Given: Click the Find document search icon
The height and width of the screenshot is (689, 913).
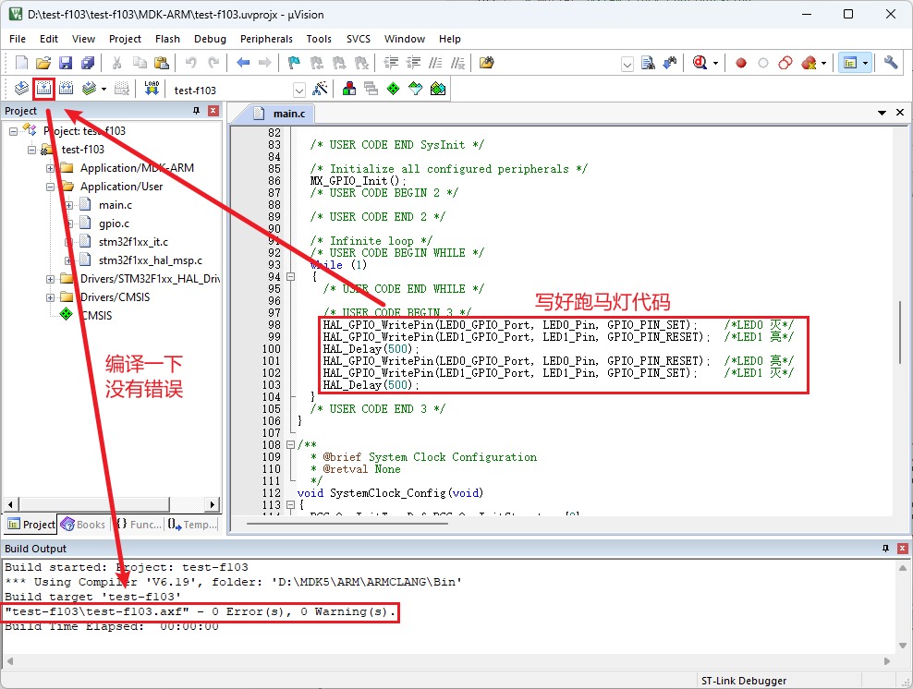Looking at the screenshot, I should click(648, 63).
